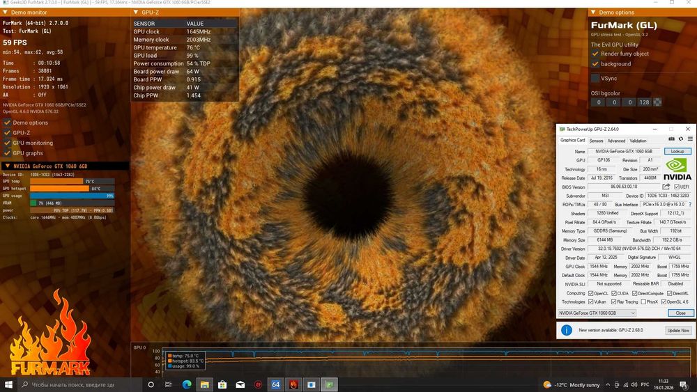Click the VRAM usage green bar

(33, 203)
